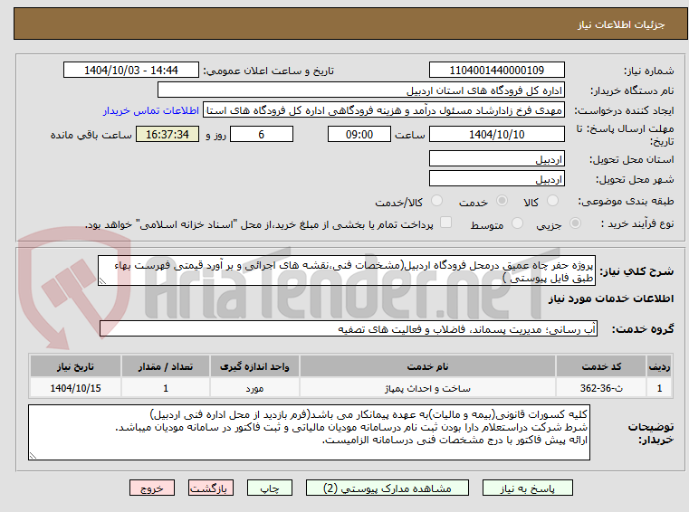Click the گروه خدمت service group field

tap(349, 329)
